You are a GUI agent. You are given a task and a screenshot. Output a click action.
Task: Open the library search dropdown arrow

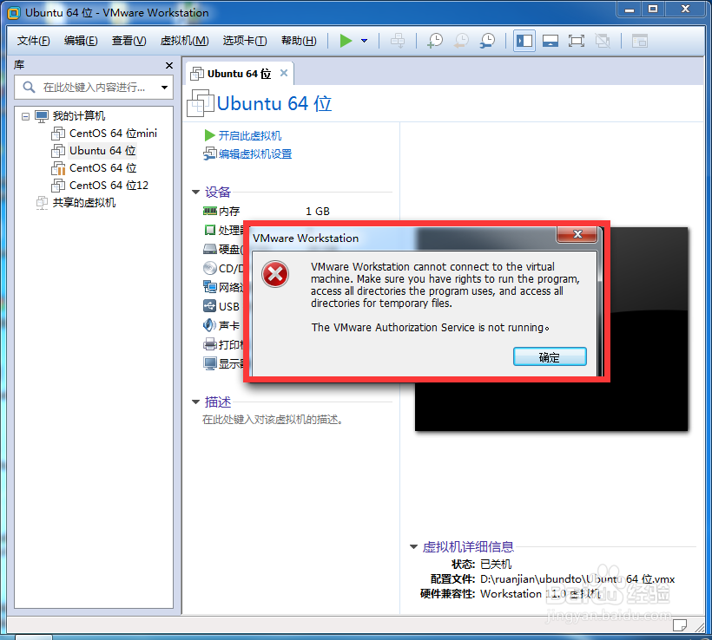tap(164, 87)
